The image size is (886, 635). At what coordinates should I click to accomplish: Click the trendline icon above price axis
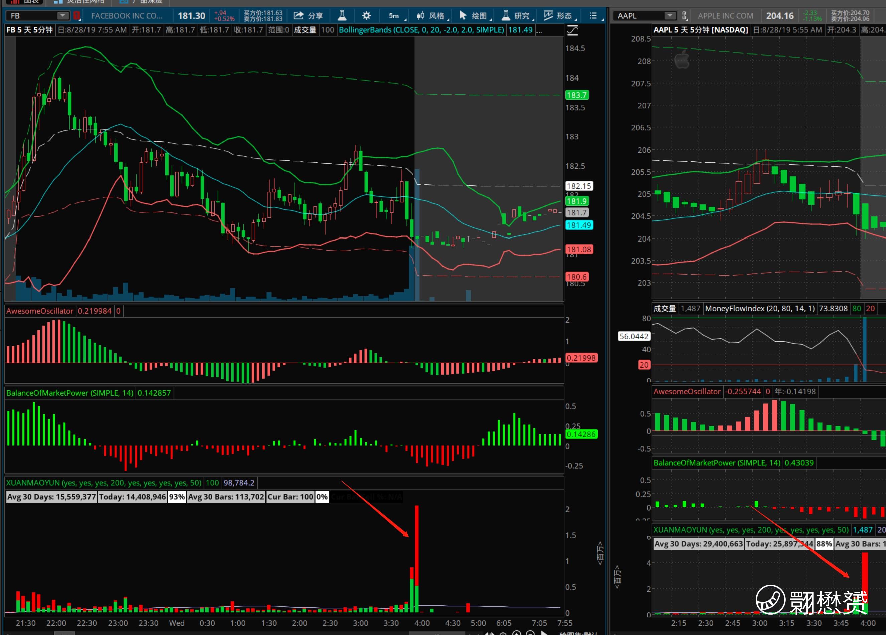click(572, 30)
